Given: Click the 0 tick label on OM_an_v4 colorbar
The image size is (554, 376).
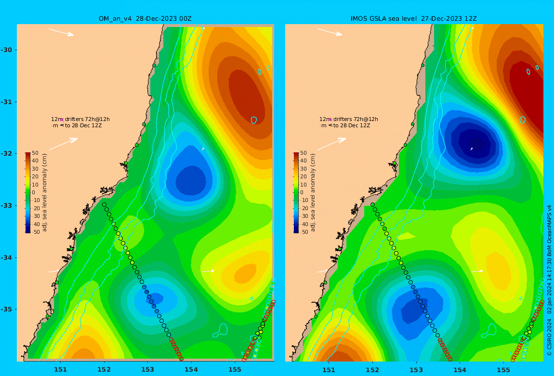Looking at the screenshot, I should coord(34,193).
